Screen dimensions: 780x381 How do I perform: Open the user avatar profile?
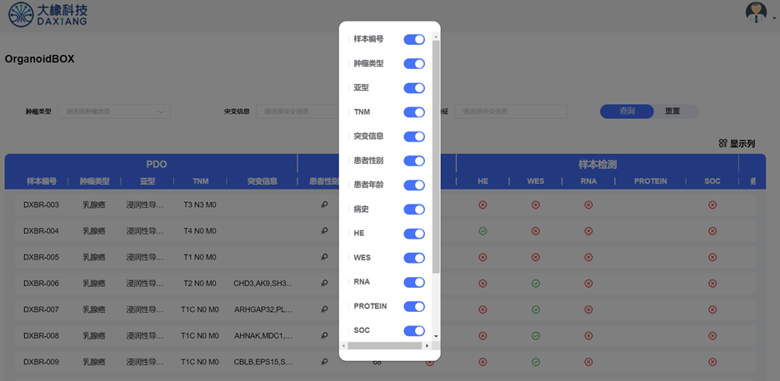[756, 12]
